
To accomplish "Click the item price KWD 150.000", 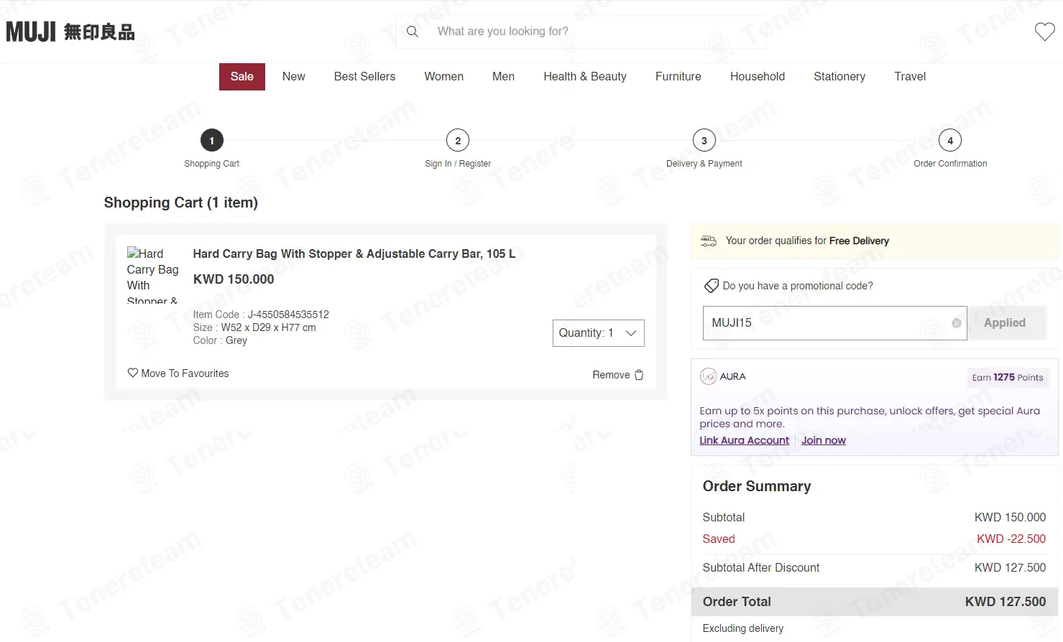I will coord(234,279).
